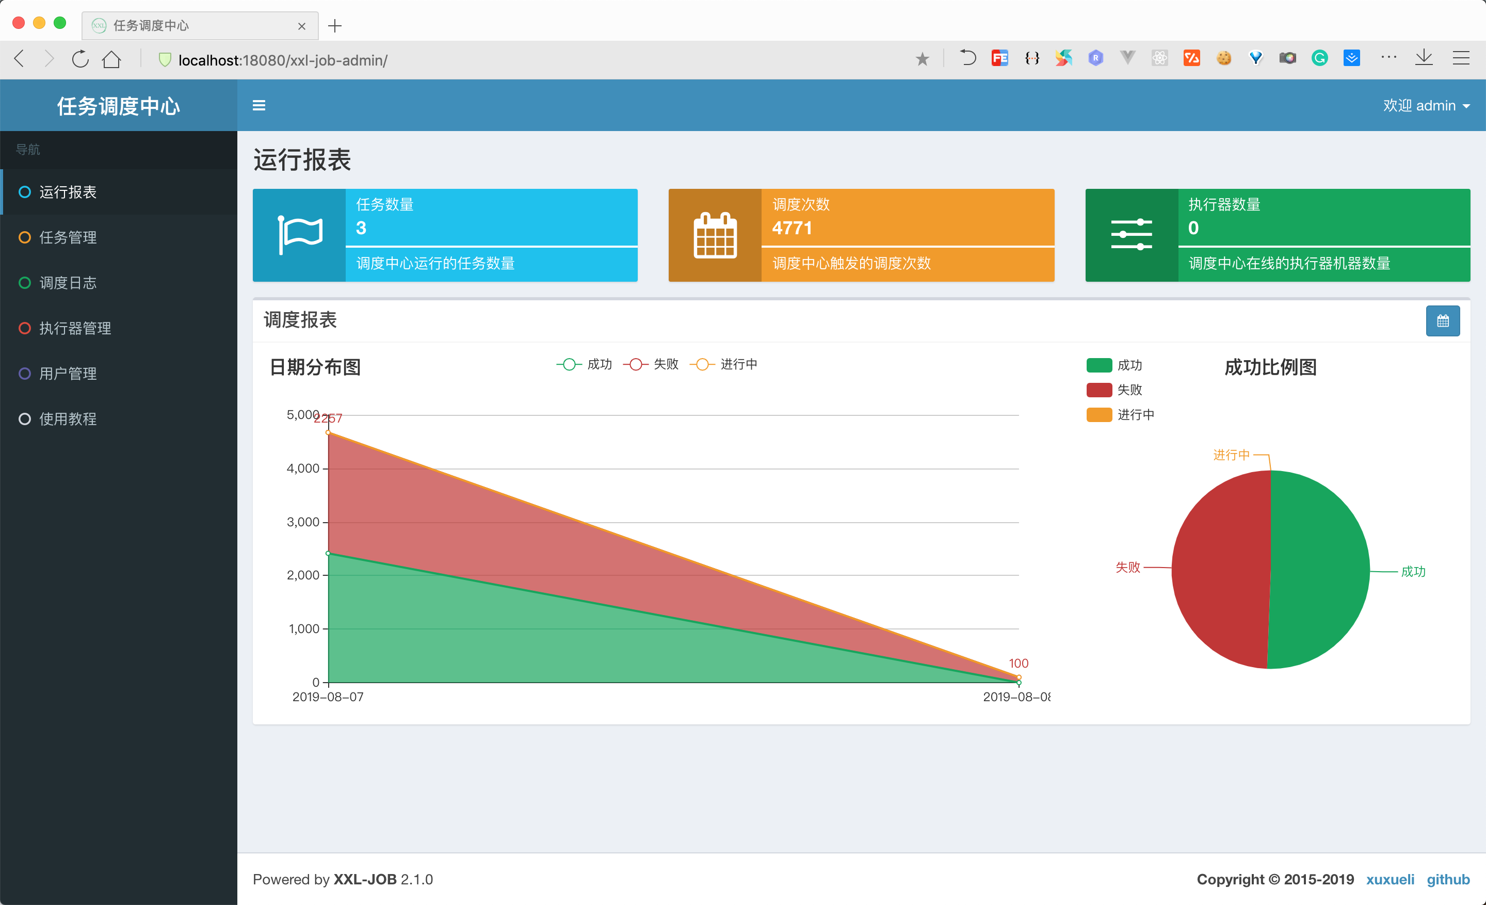Bookmark page with the star icon
The height and width of the screenshot is (905, 1486).
pyautogui.click(x=922, y=59)
